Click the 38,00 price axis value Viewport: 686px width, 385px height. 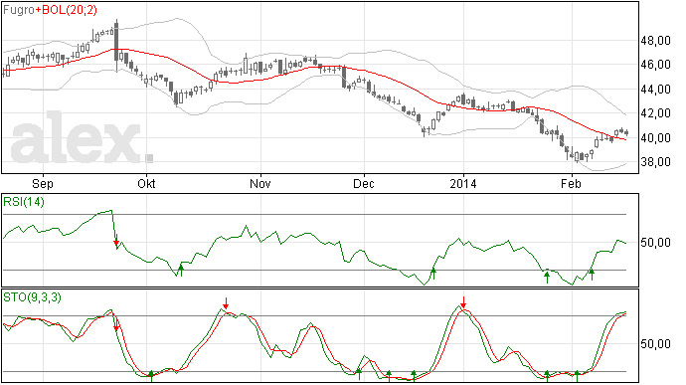[x=655, y=162]
